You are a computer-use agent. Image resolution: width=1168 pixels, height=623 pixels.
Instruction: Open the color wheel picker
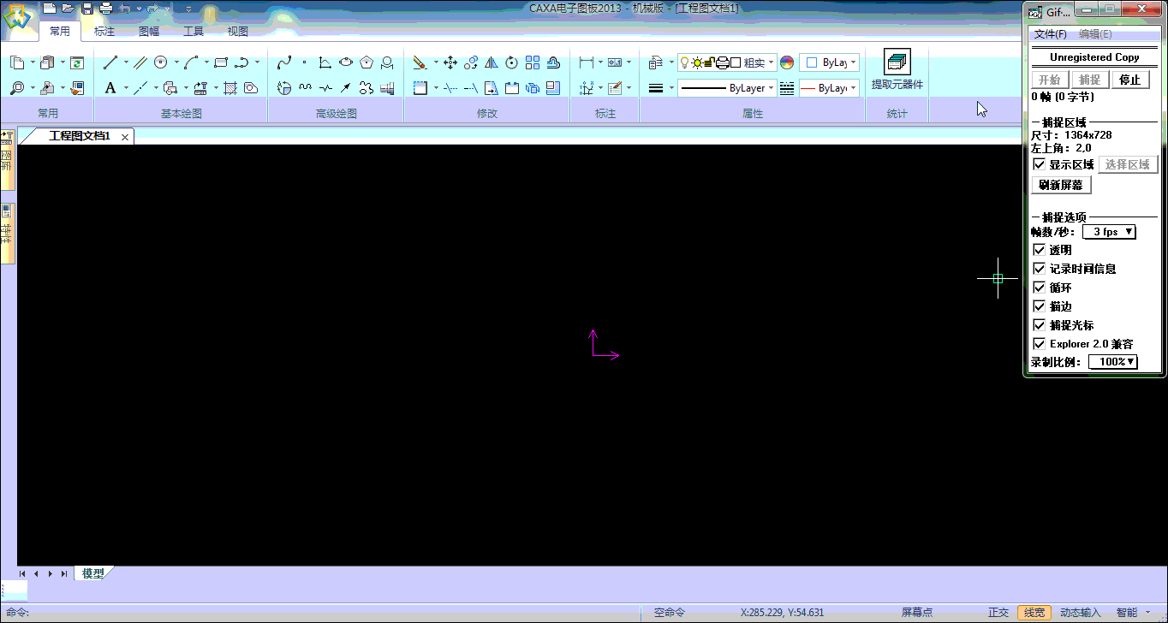pos(787,62)
